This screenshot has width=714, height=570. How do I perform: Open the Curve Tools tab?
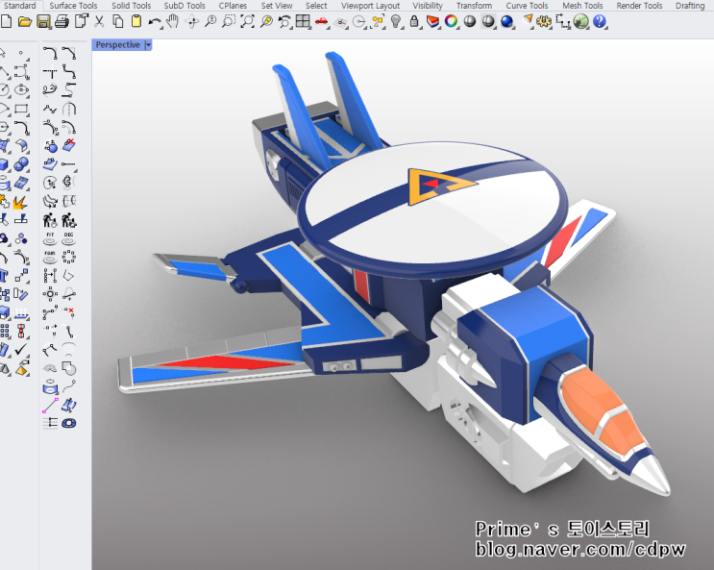pyautogui.click(x=527, y=6)
